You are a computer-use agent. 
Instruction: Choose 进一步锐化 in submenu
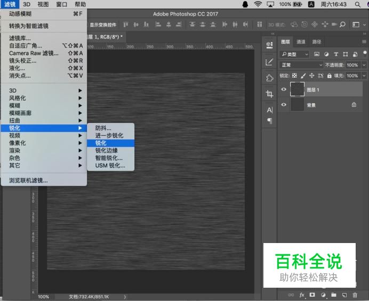click(x=110, y=136)
